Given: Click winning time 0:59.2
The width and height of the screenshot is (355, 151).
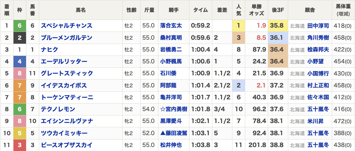Looking at the screenshot, I should (200, 26).
